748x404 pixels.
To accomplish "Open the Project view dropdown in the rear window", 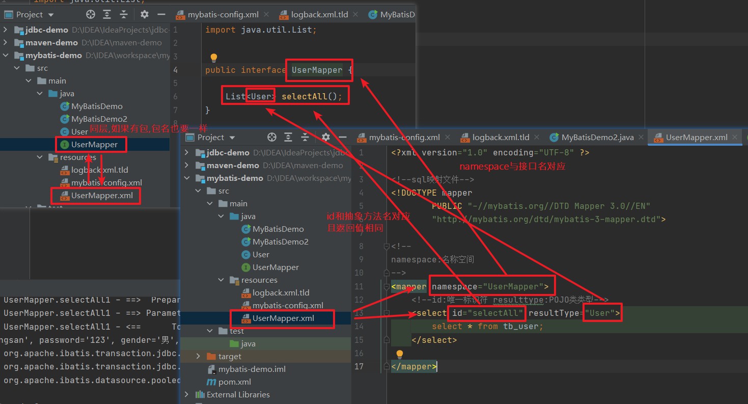I will tap(51, 15).
